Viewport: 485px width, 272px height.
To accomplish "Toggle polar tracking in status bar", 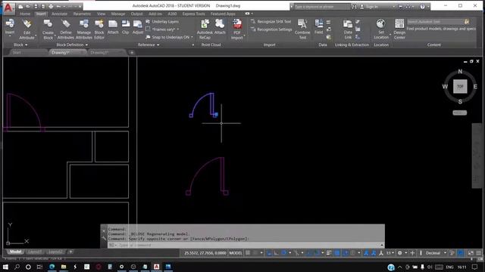I will (283, 253).
